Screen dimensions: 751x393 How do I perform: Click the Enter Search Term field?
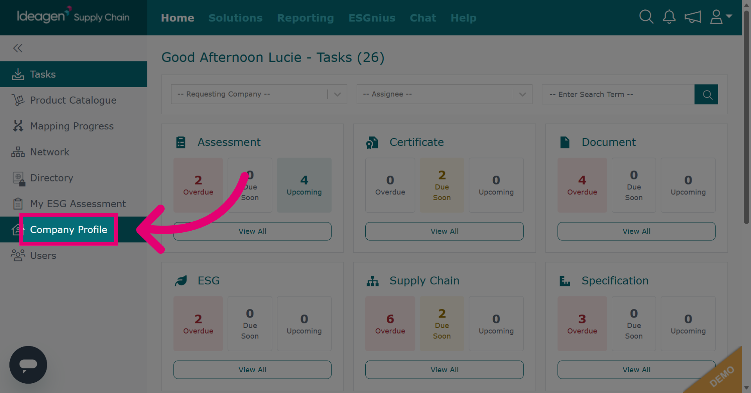click(x=618, y=94)
